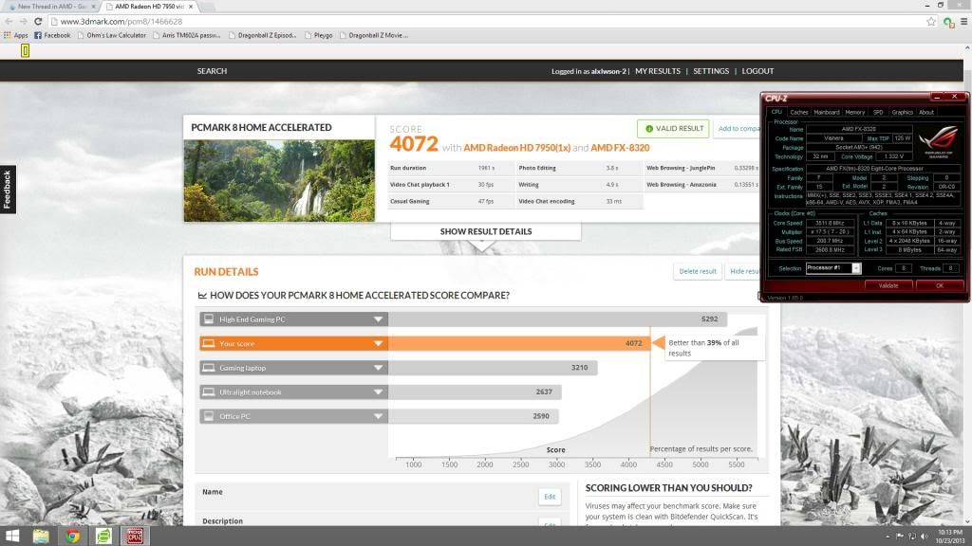Open the SPD tab in CPU-Z
Viewport: 972px width, 546px height.
878,112
